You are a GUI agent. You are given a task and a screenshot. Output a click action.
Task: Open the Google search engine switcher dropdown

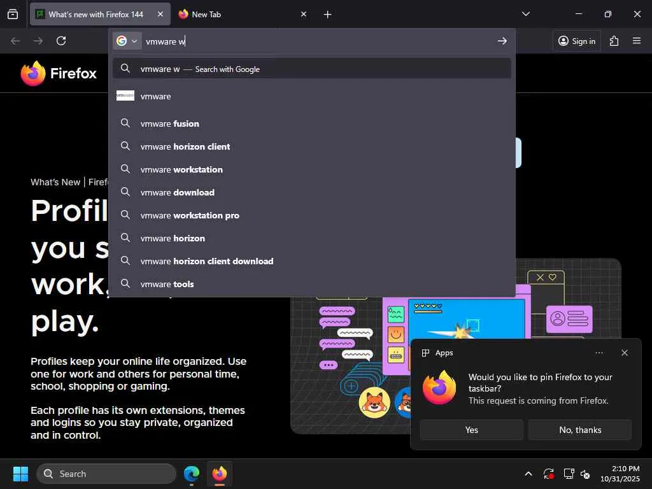[x=127, y=41]
